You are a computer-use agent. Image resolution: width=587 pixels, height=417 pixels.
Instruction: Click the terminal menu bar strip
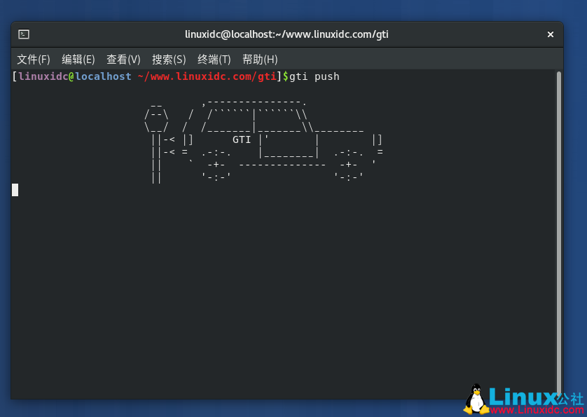click(420, 59)
